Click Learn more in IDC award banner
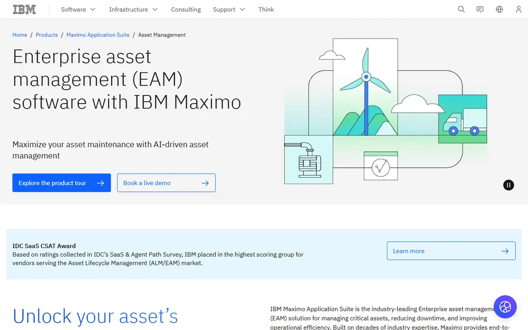Image resolution: width=528 pixels, height=330 pixels. point(451,251)
